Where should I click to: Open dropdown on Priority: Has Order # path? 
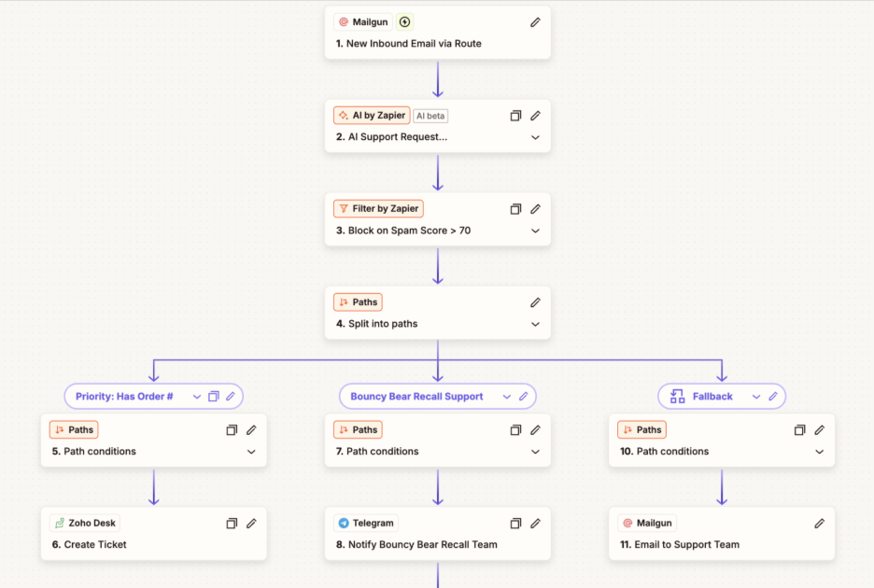(x=197, y=397)
